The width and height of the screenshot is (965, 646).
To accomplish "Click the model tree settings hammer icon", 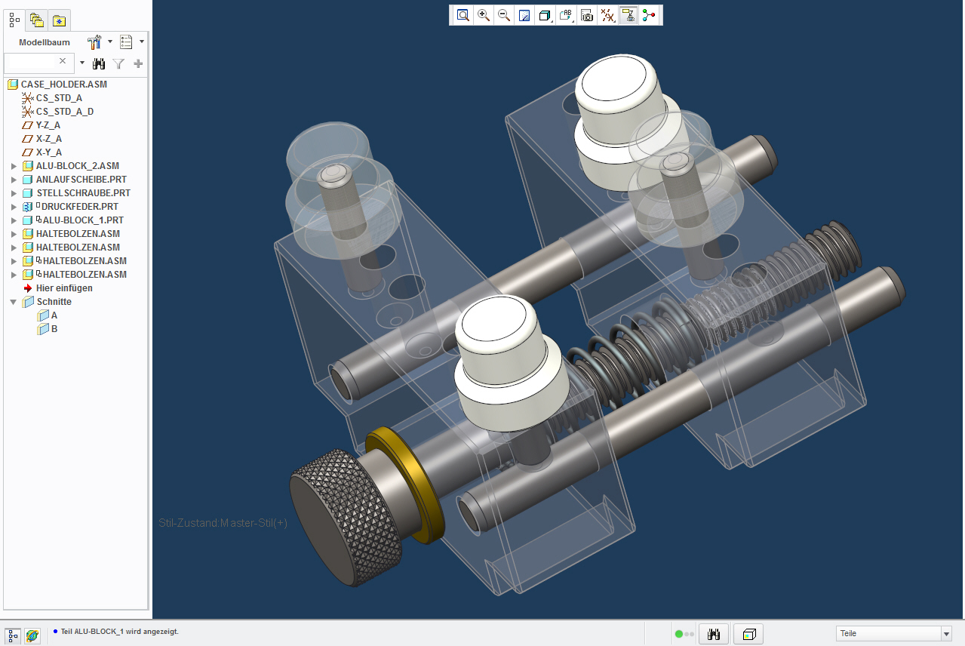I will pyautogui.click(x=95, y=42).
